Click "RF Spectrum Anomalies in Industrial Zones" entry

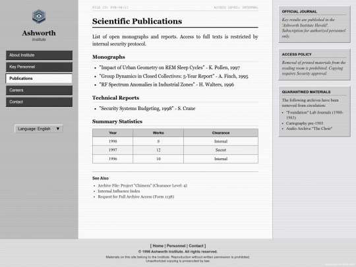click(x=166, y=84)
